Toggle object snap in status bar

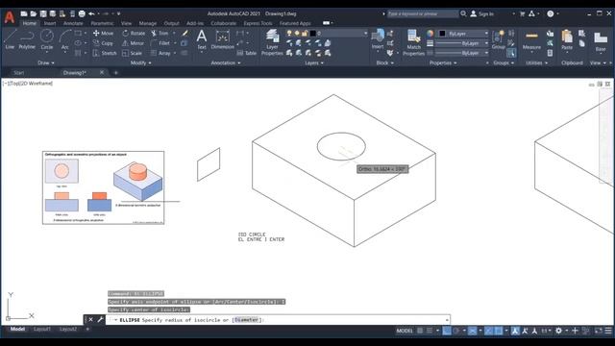point(499,331)
